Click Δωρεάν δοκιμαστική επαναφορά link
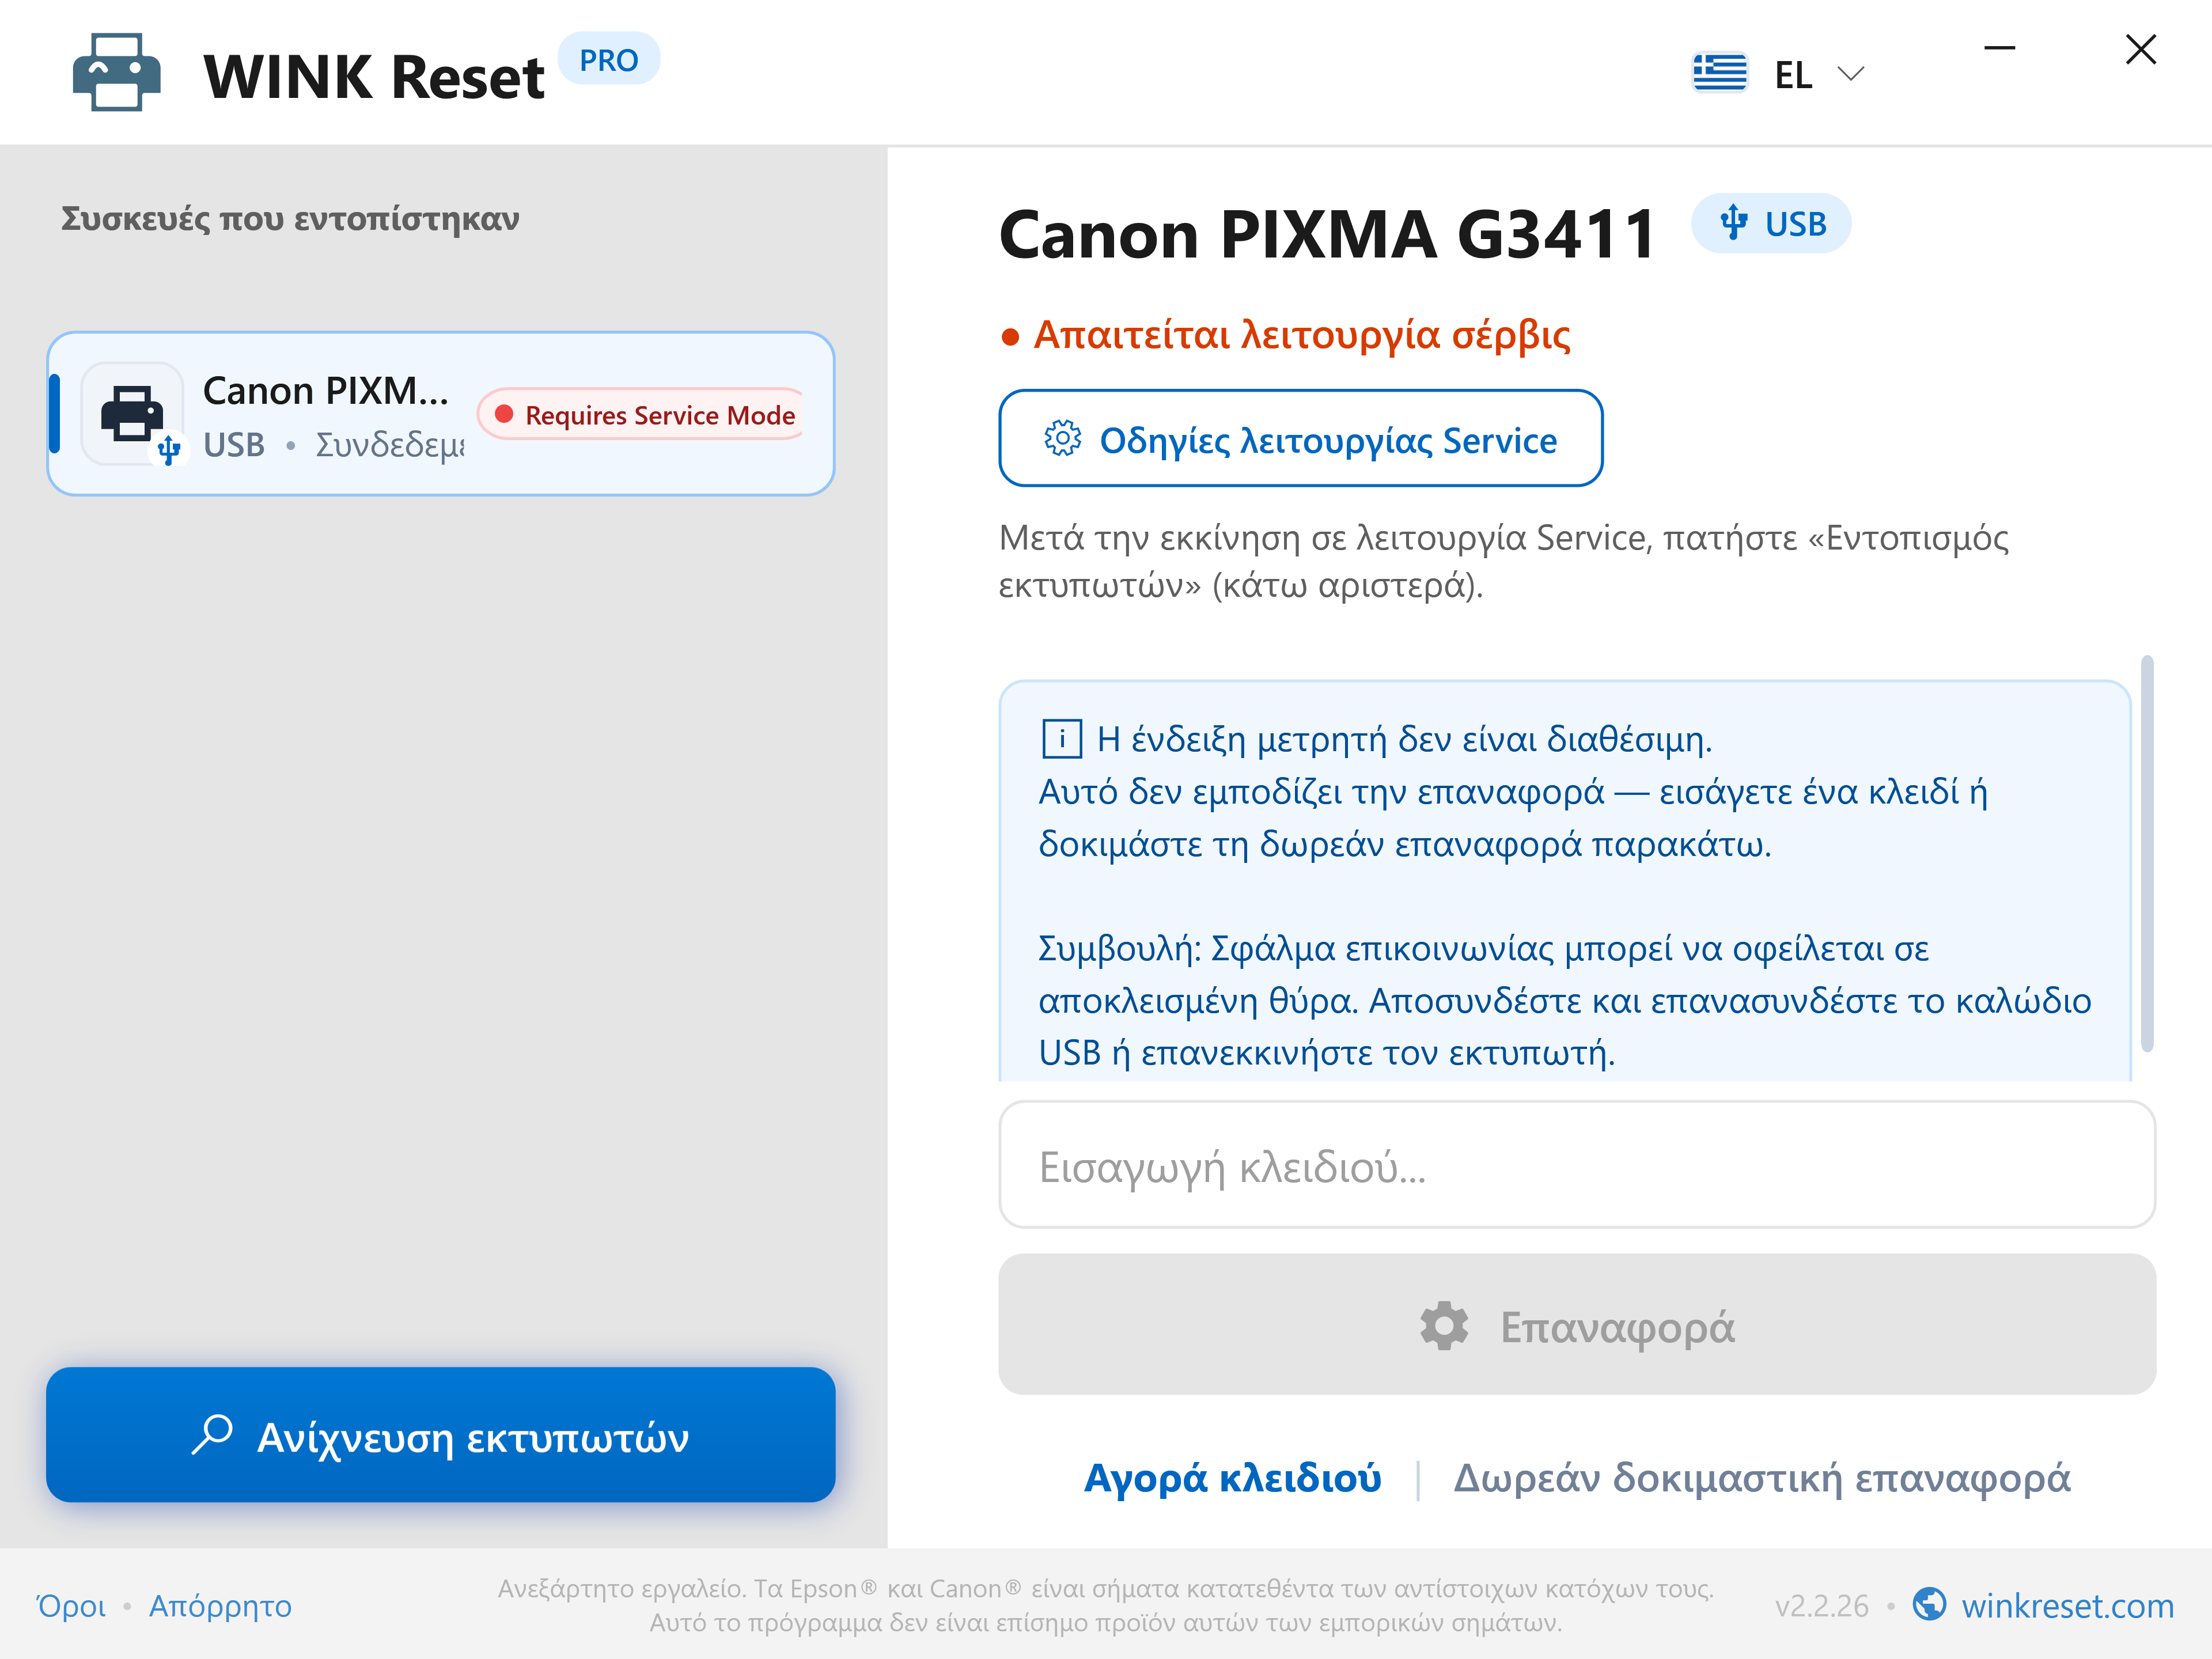This screenshot has height=1659, width=2212. tap(1761, 1478)
